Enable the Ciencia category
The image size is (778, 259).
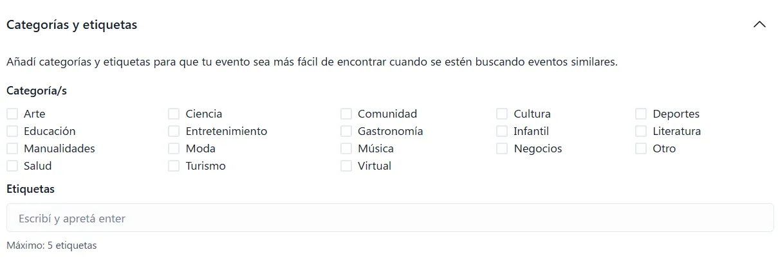pos(174,114)
